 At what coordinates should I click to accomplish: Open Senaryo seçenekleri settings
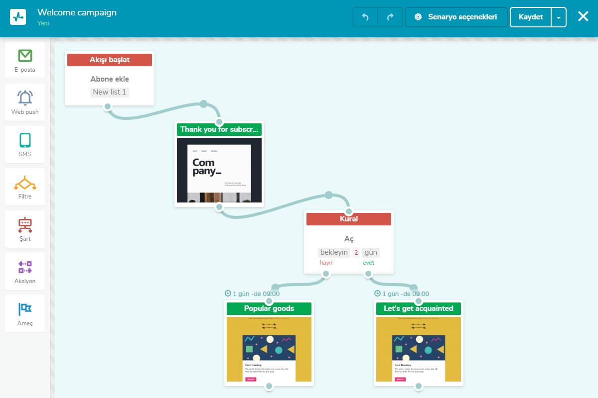pyautogui.click(x=456, y=17)
